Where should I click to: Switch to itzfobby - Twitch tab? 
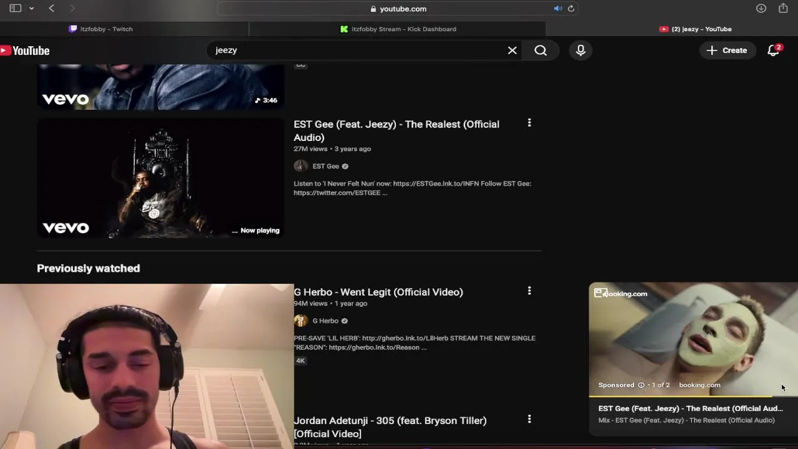click(101, 29)
